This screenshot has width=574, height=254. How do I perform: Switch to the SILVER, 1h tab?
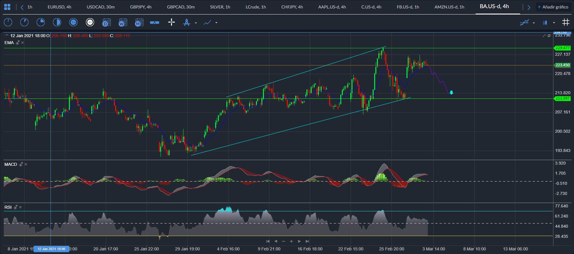point(220,7)
